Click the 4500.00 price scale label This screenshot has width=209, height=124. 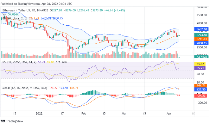(202, 15)
